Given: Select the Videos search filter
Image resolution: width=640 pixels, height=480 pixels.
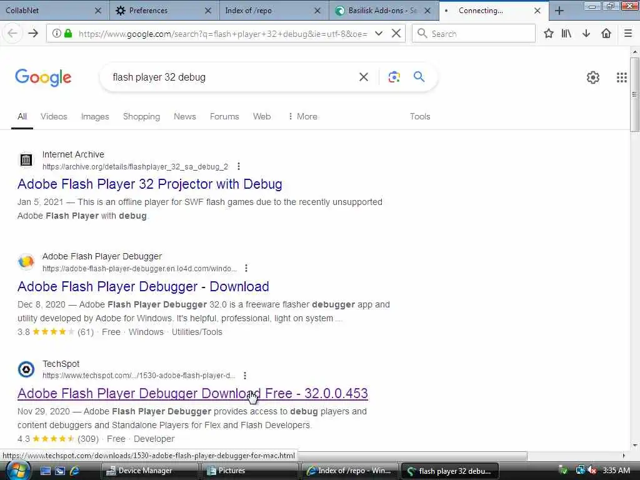Looking at the screenshot, I should click(54, 116).
